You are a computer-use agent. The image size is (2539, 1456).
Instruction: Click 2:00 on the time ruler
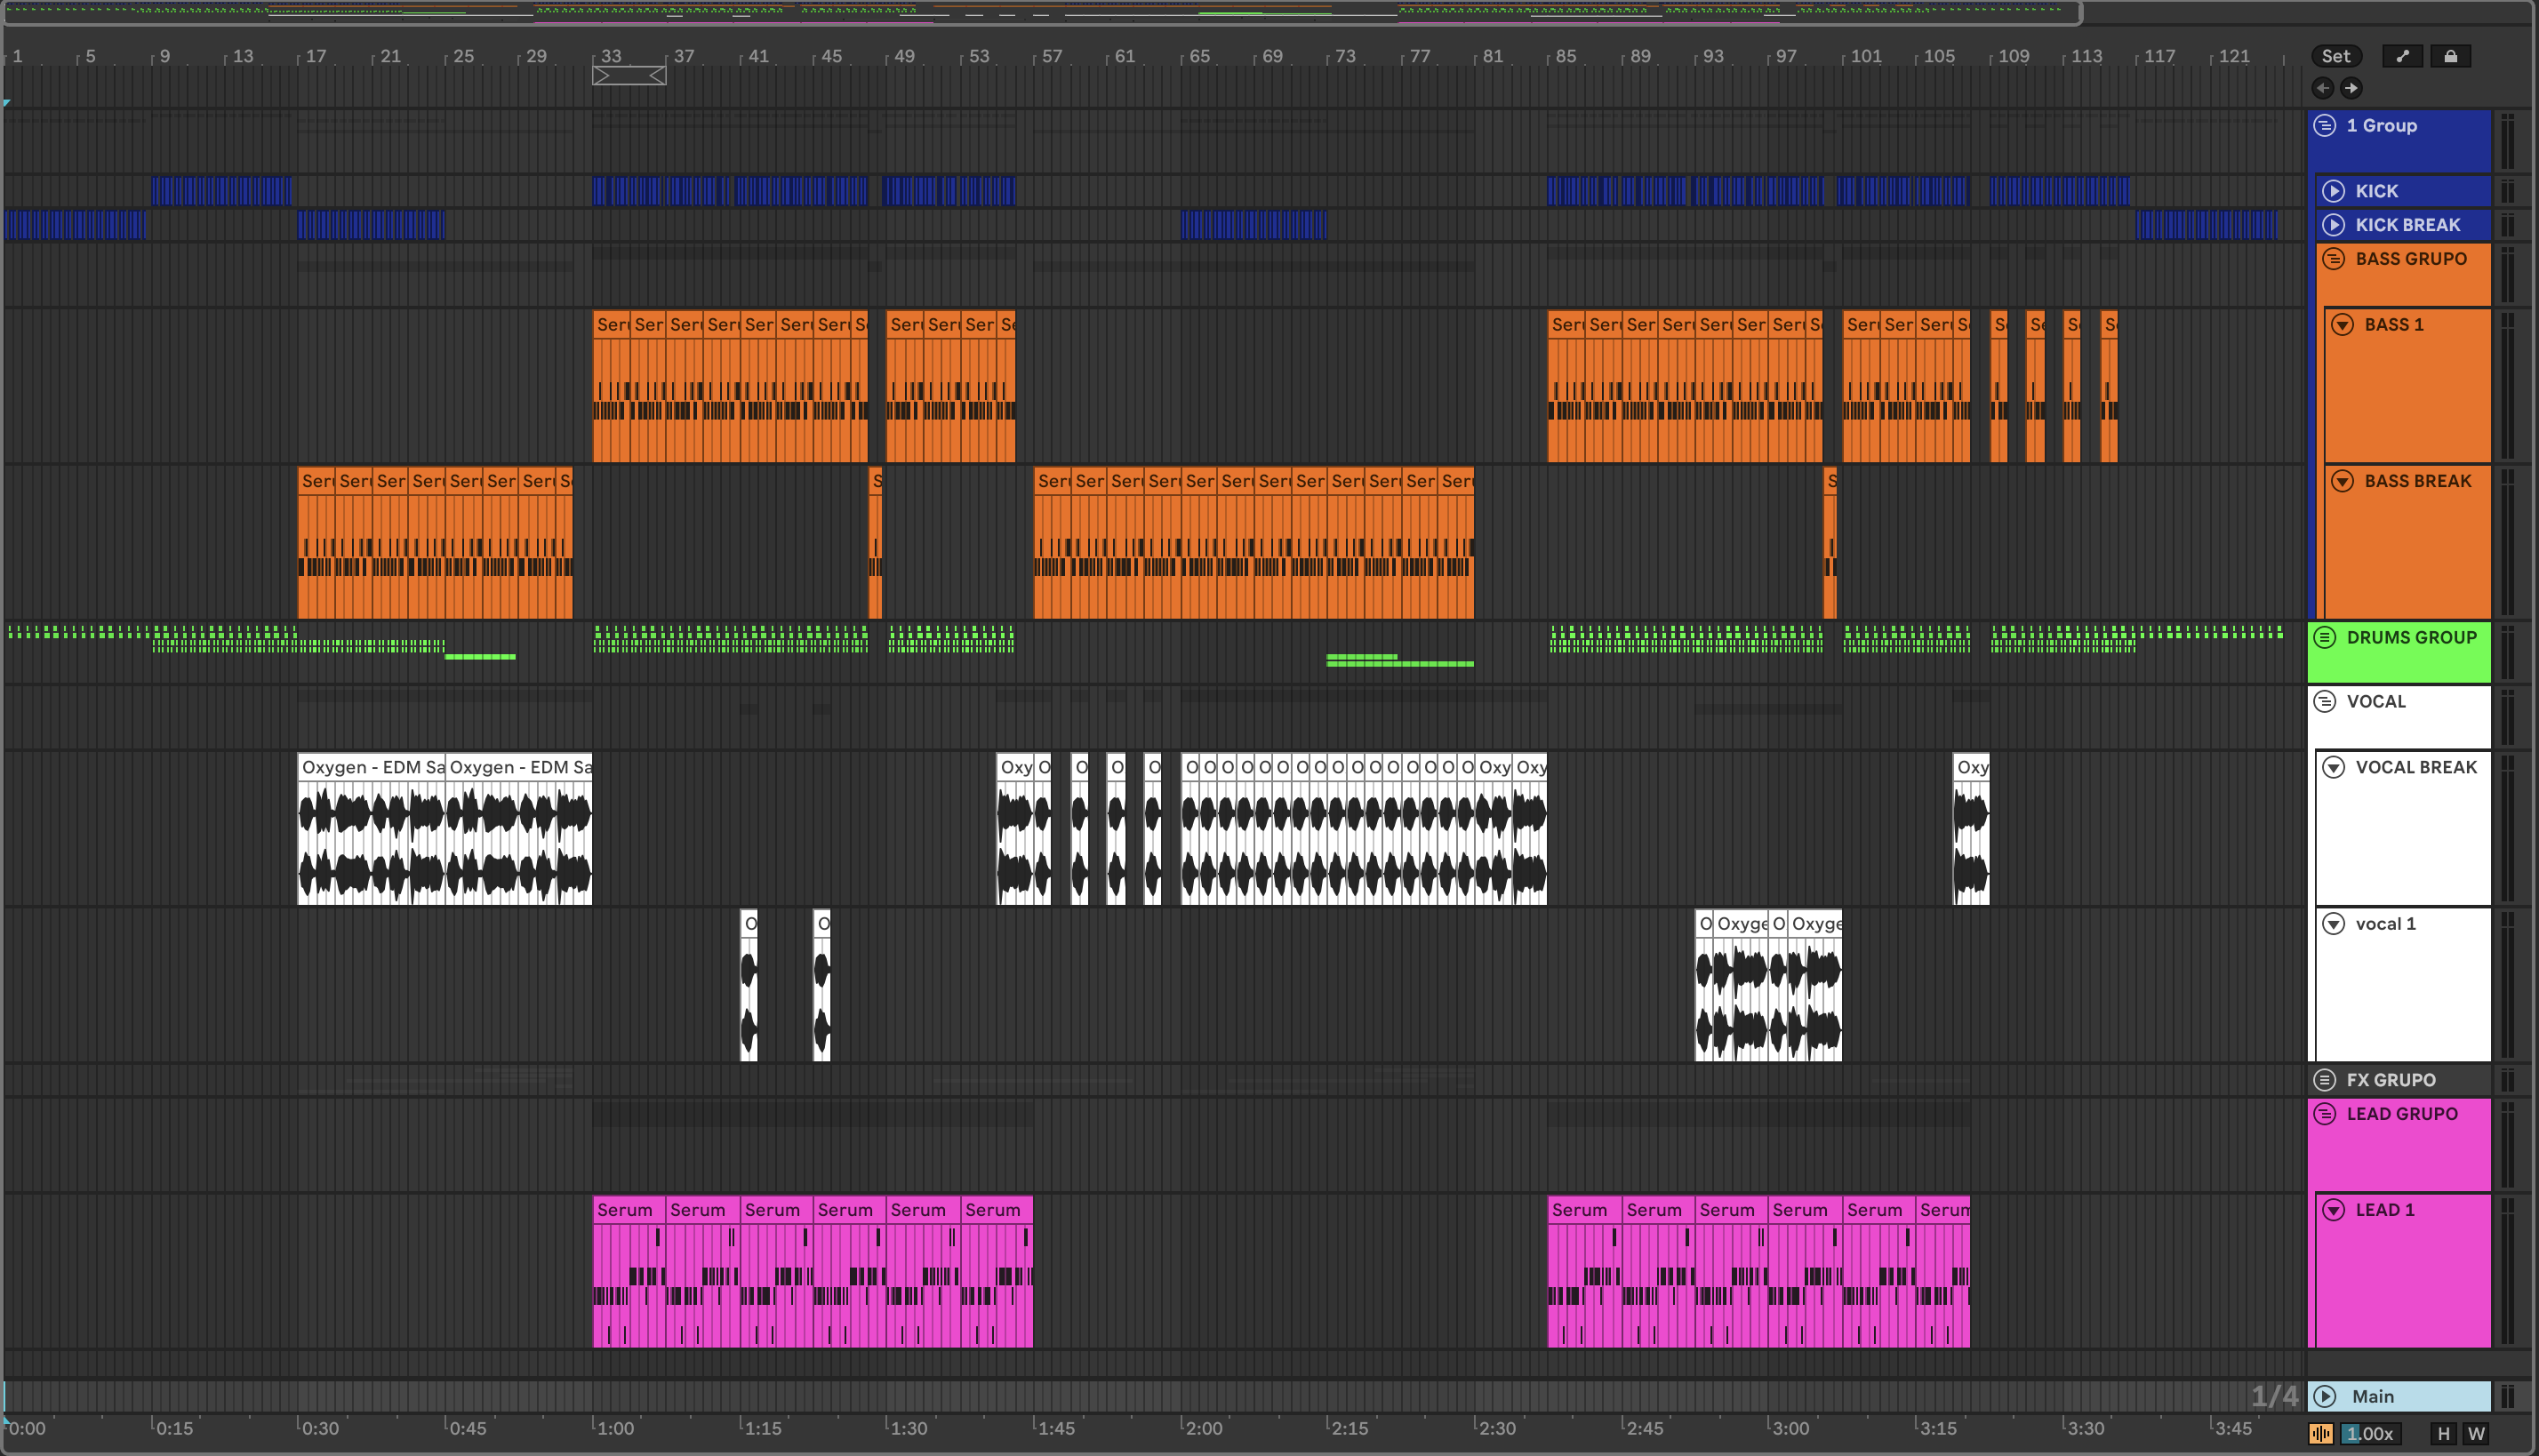click(x=1203, y=1428)
